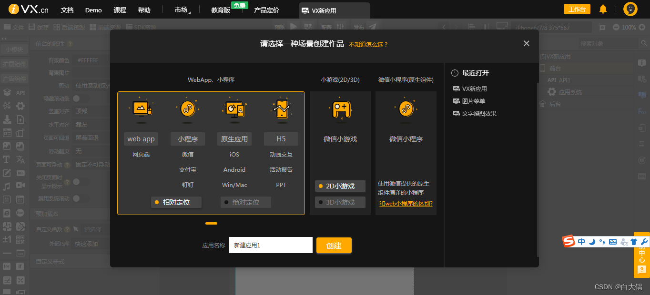The image size is (650, 295).
Task: Open the 外部JS库 快速添加 dropdown
Action: (91, 244)
